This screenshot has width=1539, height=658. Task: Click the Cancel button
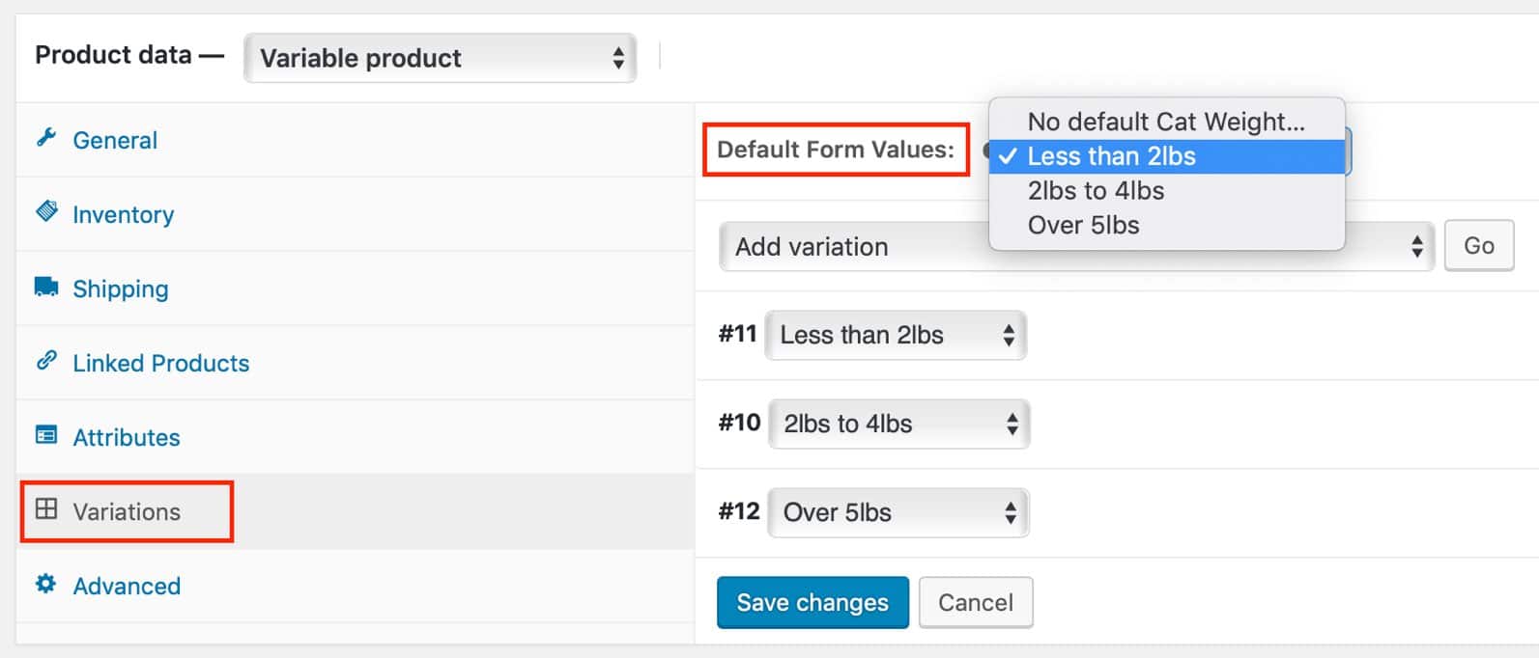pos(976,603)
